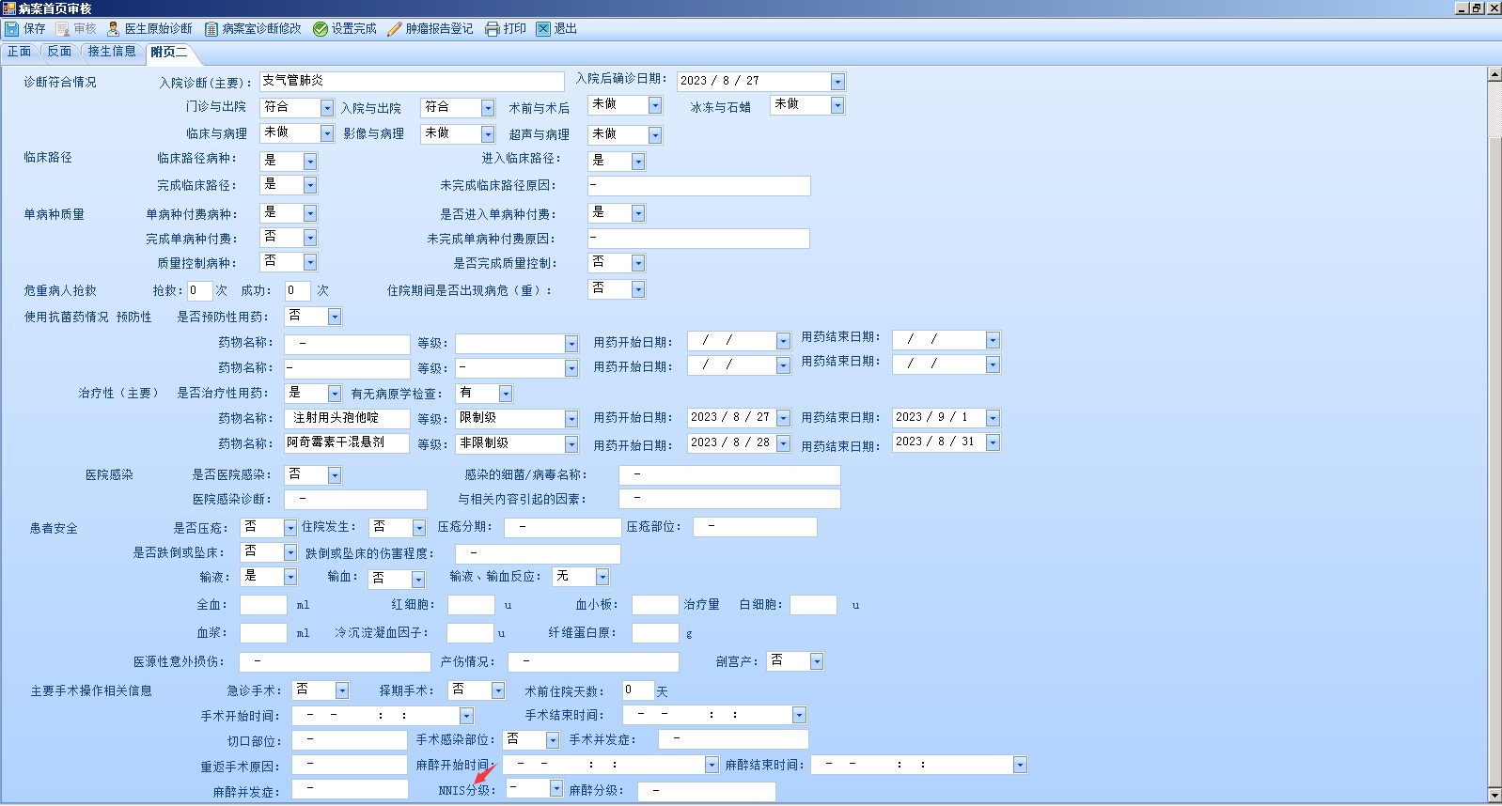This screenshot has width=1502, height=806.
Task: Click 病案室诊断修改 toolbar button label
Action: [262, 29]
